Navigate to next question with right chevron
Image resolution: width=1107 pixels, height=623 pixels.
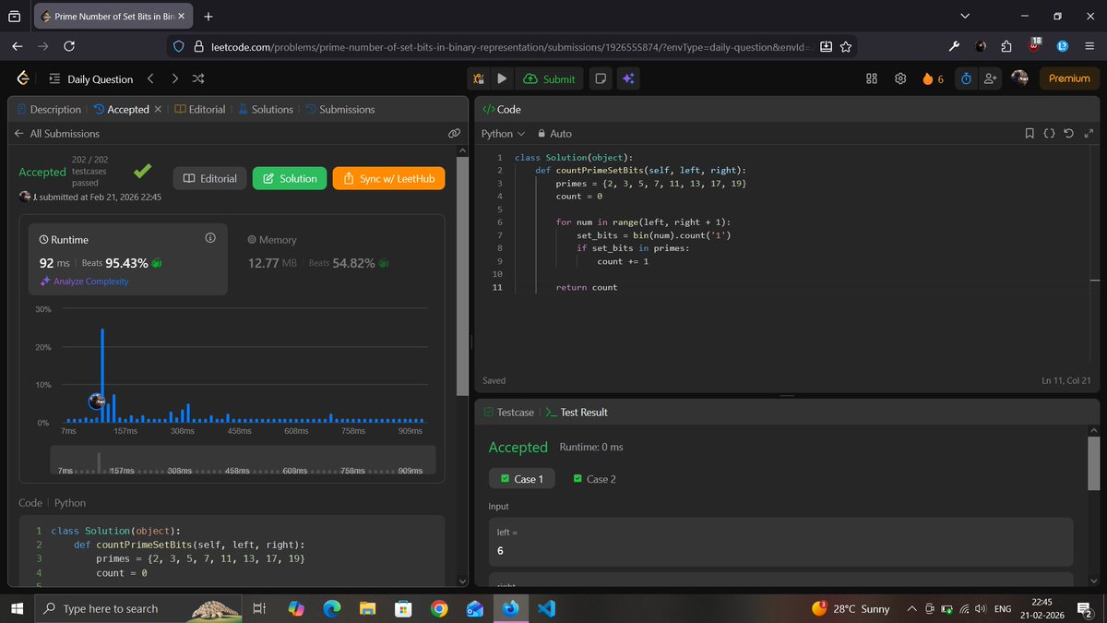point(174,78)
